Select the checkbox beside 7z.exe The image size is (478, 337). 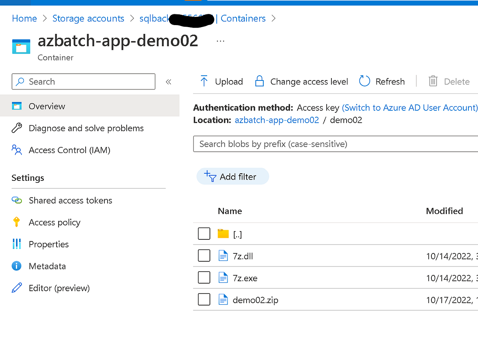(204, 277)
